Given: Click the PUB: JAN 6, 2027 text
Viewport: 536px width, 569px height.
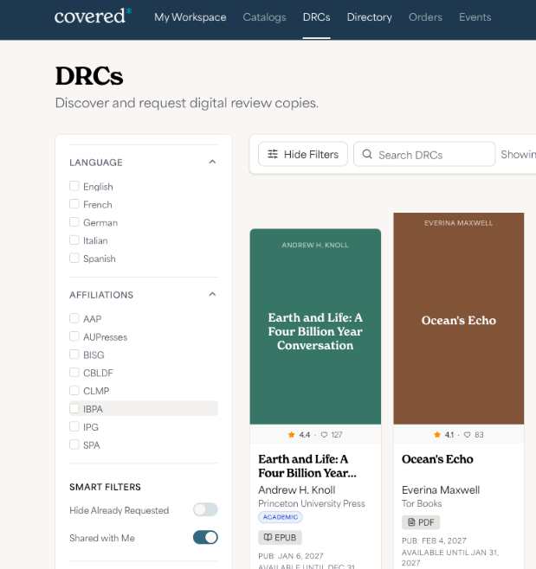Looking at the screenshot, I should (x=291, y=556).
